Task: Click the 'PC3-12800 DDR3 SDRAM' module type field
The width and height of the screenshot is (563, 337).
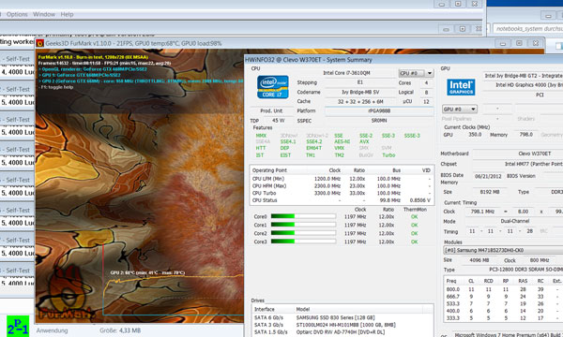Action: tap(514, 270)
